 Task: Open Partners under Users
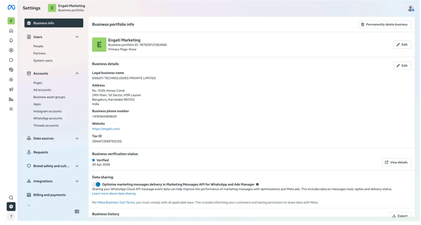coord(40,53)
